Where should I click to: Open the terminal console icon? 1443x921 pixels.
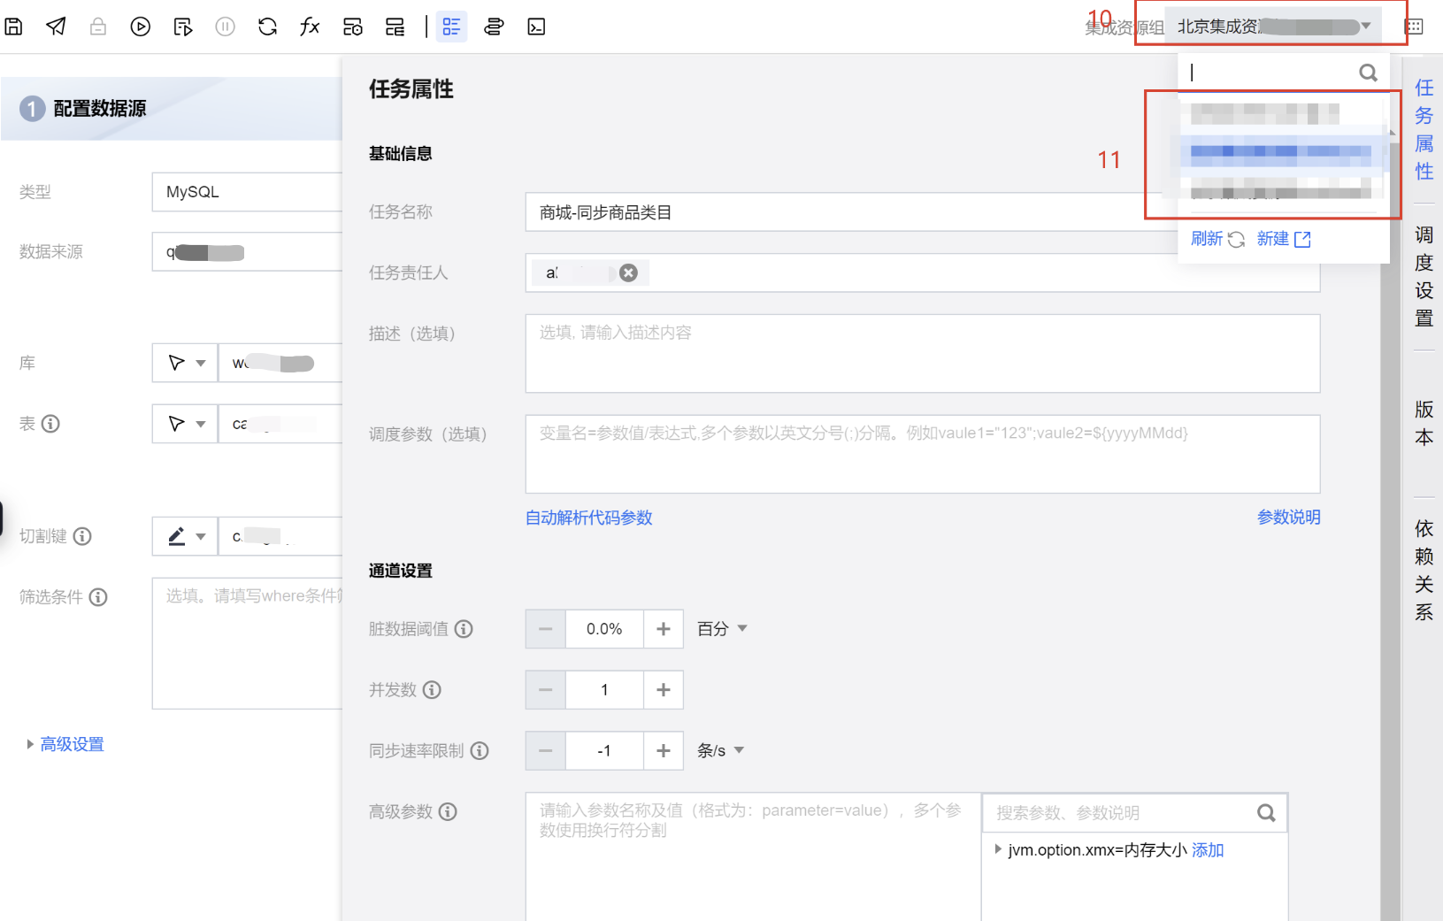(536, 27)
